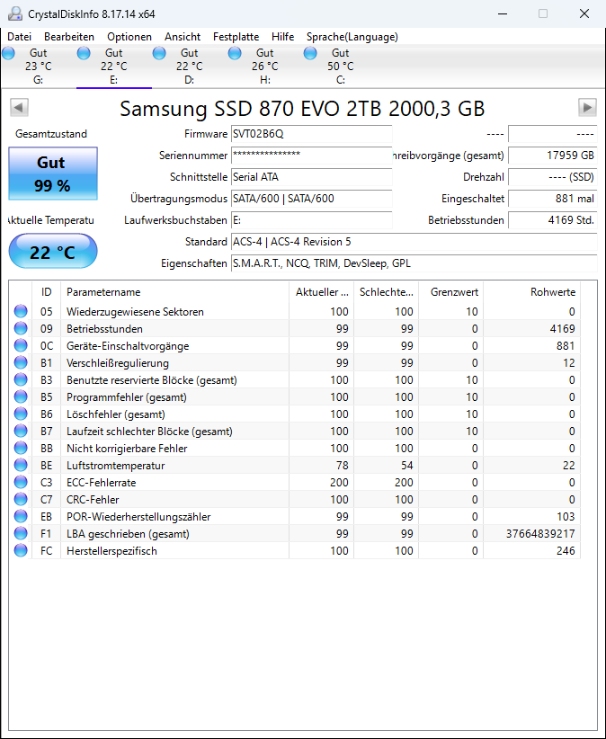Open the Hilfe menu
This screenshot has height=739, width=606.
pyautogui.click(x=282, y=37)
